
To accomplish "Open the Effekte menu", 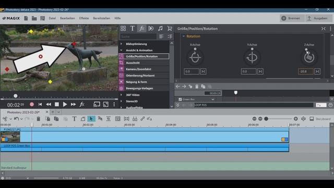I will coord(84,18).
